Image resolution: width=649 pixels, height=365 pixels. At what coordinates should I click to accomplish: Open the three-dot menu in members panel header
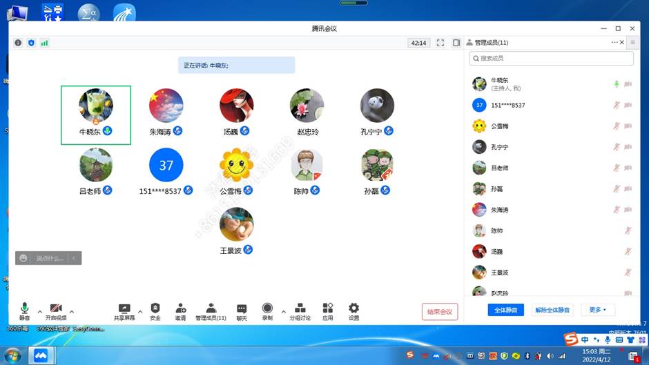[x=614, y=43]
